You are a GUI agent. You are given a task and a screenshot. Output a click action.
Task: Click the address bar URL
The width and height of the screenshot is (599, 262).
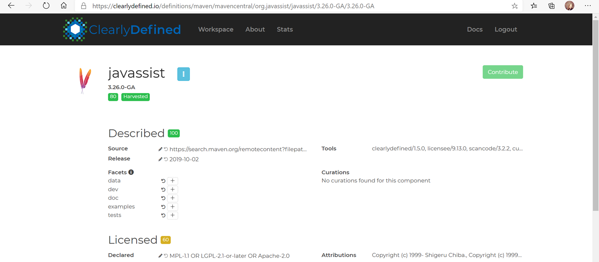[233, 6]
